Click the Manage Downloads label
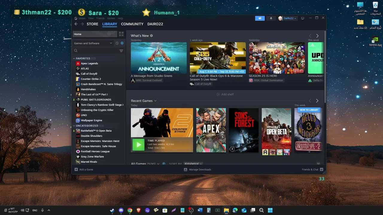The width and height of the screenshot is (383, 215). (x=200, y=169)
